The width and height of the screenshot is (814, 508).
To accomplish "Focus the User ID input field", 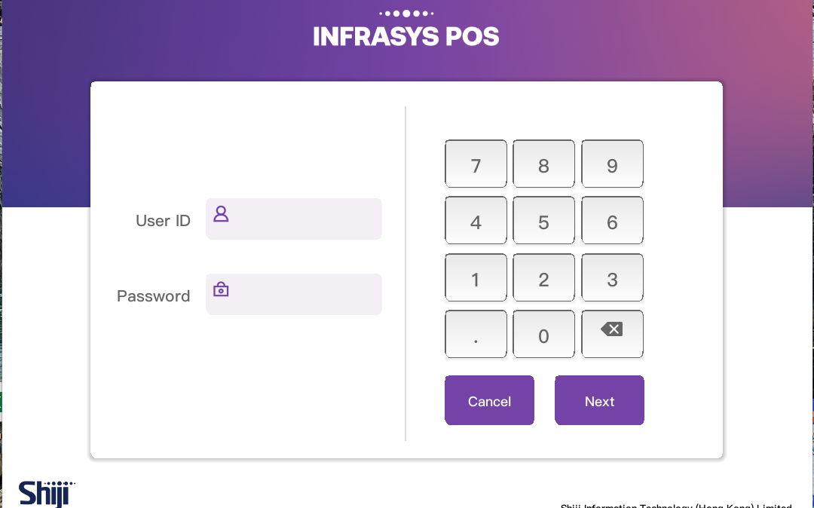I will pos(301,219).
